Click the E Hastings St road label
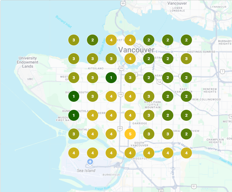 click(x=165, y=52)
